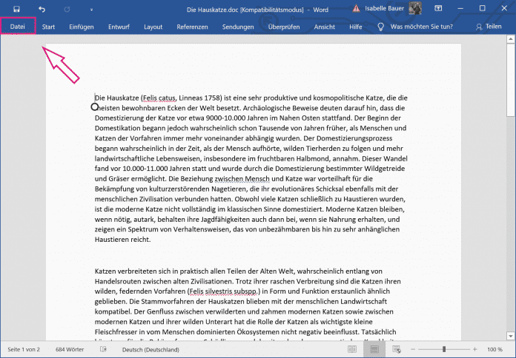The height and width of the screenshot is (358, 516).
Task: Click the zoom in plus icon
Action: pyautogui.click(x=473, y=348)
